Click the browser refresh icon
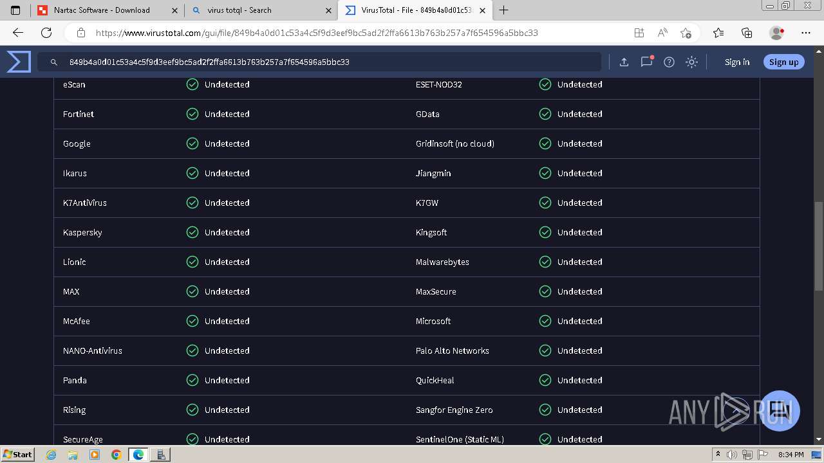Viewport: 824px width, 463px height. coord(46,33)
